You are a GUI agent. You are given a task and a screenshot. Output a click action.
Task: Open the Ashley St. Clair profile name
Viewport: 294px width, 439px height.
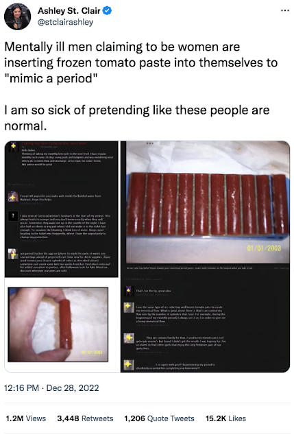[69, 11]
